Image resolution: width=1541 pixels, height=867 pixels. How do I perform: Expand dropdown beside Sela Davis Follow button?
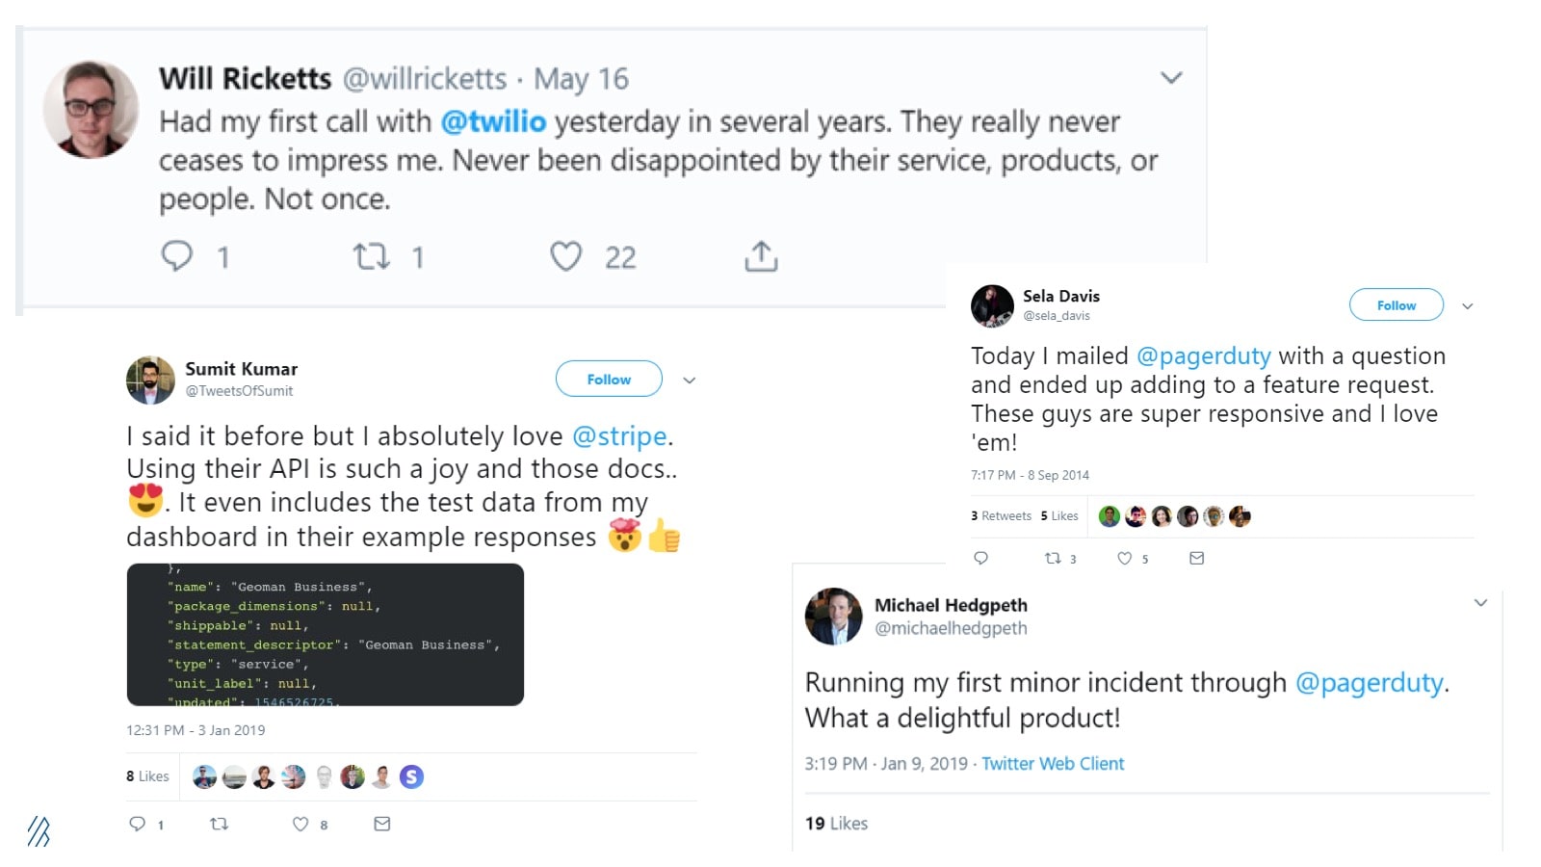pyautogui.click(x=1468, y=306)
